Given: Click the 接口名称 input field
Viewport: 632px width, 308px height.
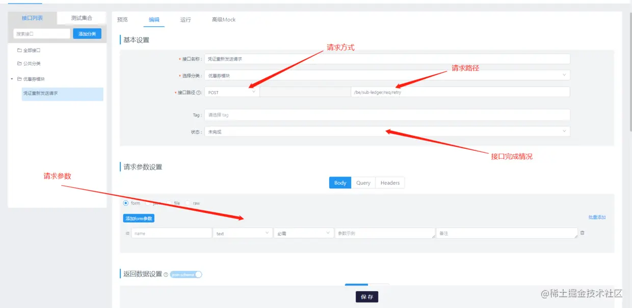Looking at the screenshot, I should (x=387, y=59).
